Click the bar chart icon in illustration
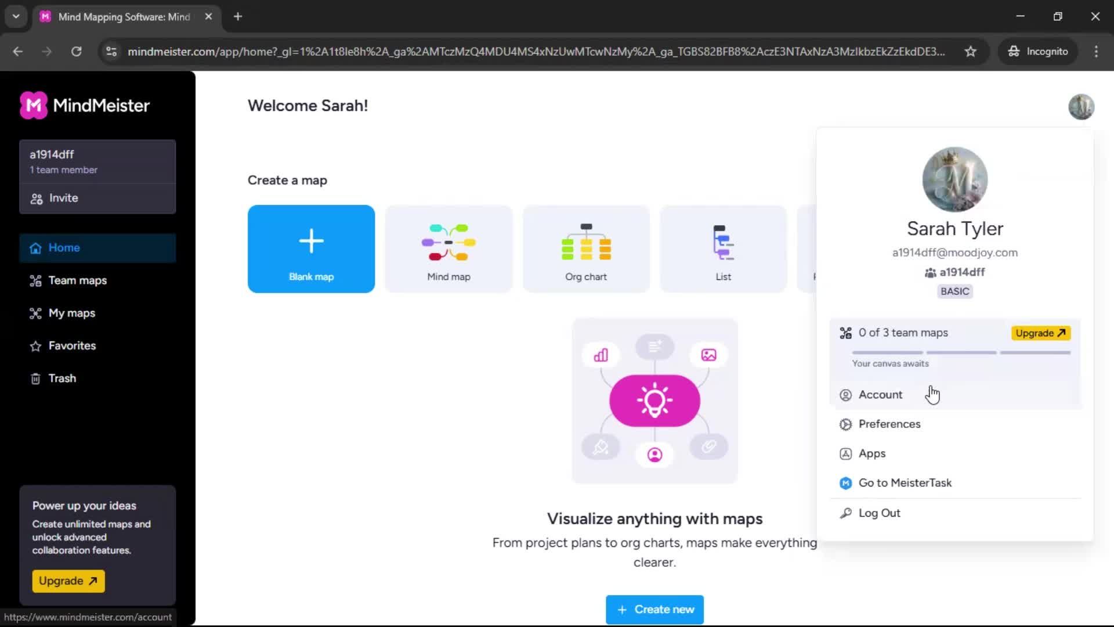This screenshot has width=1114, height=627. 601,355
